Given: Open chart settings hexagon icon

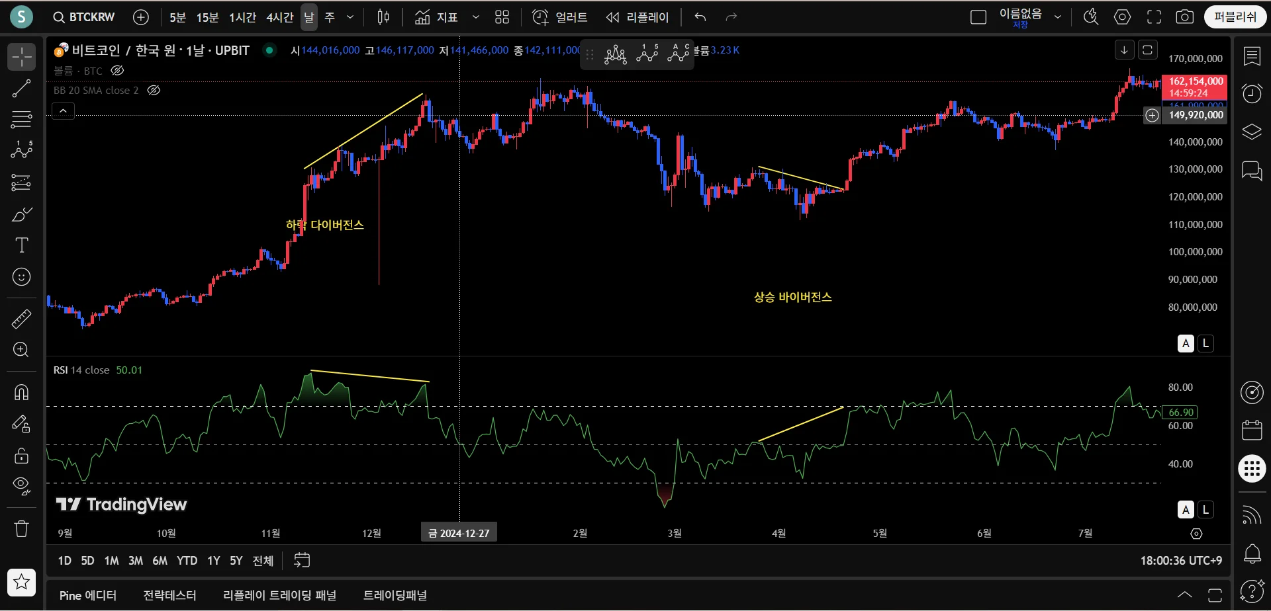Looking at the screenshot, I should [x=1122, y=17].
